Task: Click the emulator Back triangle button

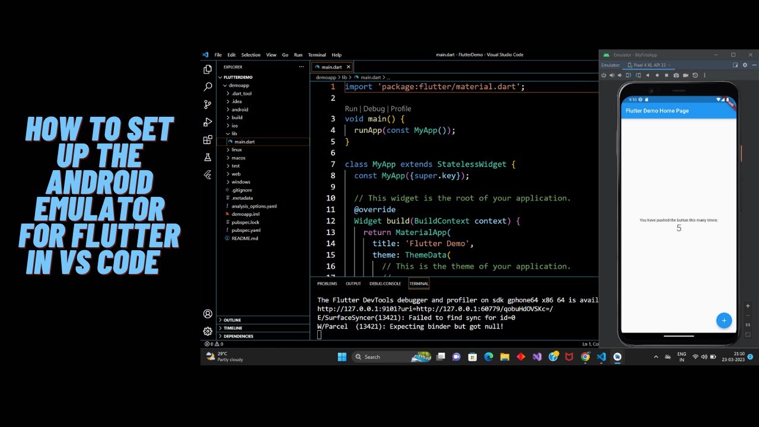Action: click(648, 75)
